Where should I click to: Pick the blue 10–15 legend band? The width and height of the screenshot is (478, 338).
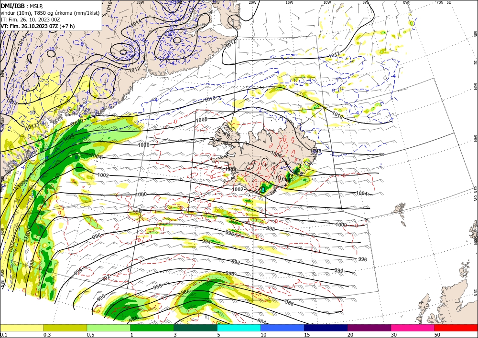[282, 328]
